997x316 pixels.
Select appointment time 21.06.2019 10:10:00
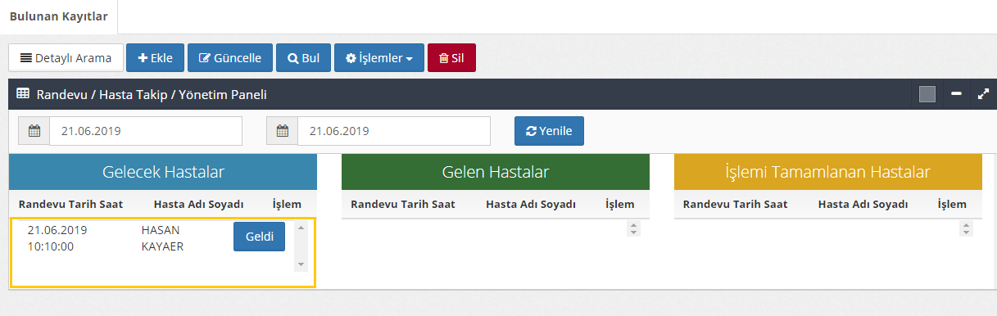(57, 238)
